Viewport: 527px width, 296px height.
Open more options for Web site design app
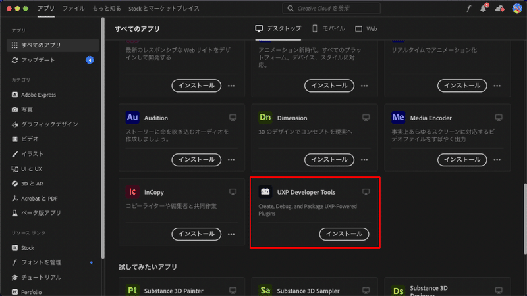(231, 86)
